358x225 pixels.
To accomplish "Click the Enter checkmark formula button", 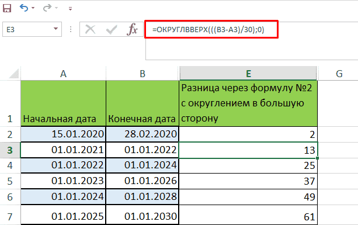I will (x=112, y=29).
